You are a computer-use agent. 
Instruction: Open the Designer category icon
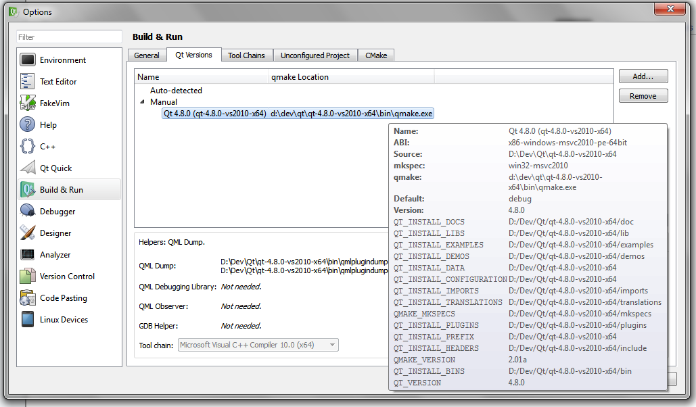pyautogui.click(x=28, y=233)
